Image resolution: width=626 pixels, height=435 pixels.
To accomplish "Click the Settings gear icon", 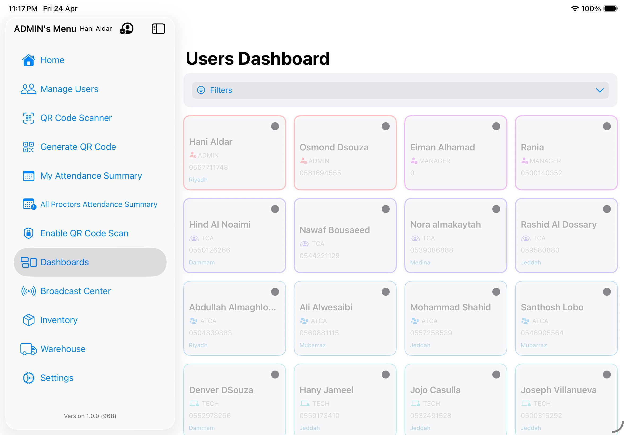I will click(28, 378).
